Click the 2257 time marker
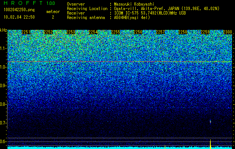235x149 pixels. pyautogui.click(x=160, y=32)
